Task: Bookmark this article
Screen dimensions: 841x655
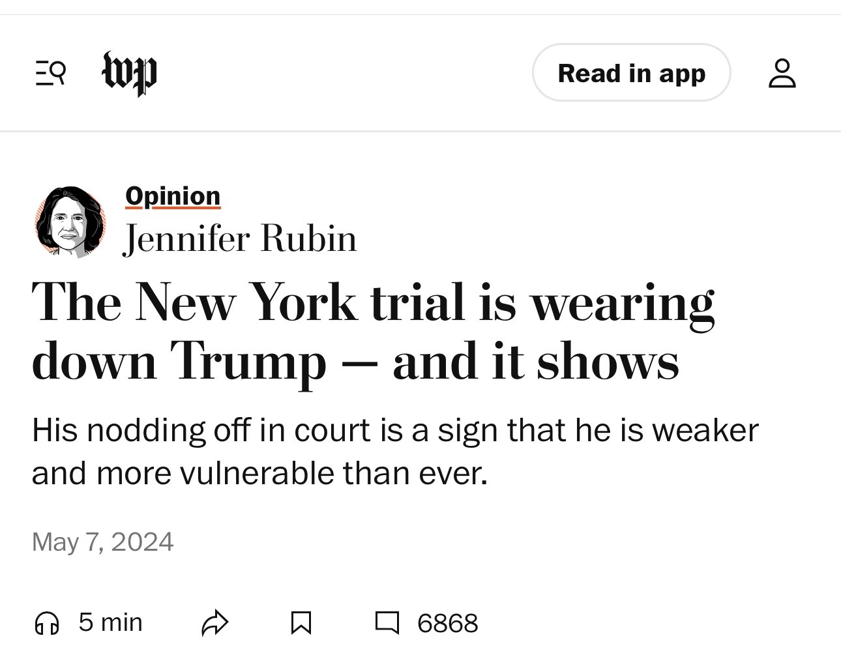Action: [x=301, y=623]
